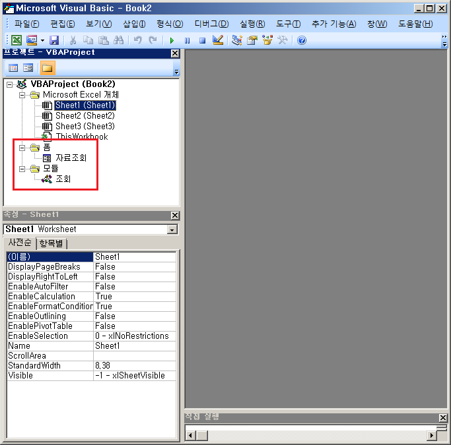Open the 도움말(H) menu
Viewport: 451px width, 445px height.
pyautogui.click(x=415, y=24)
